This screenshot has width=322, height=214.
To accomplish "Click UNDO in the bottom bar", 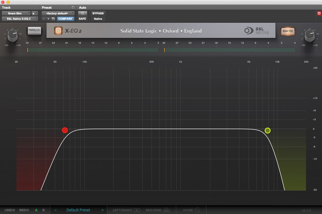I will tap(10, 210).
